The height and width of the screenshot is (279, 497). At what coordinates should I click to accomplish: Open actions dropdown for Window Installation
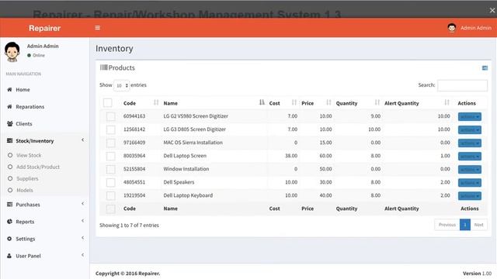point(469,170)
